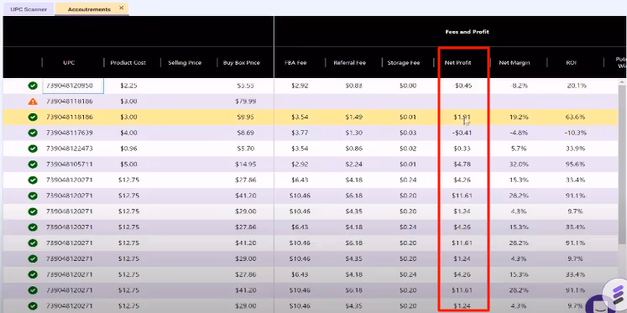Click the $9.95 buy box price cell
Image resolution: width=627 pixels, height=313 pixels.
pos(246,117)
